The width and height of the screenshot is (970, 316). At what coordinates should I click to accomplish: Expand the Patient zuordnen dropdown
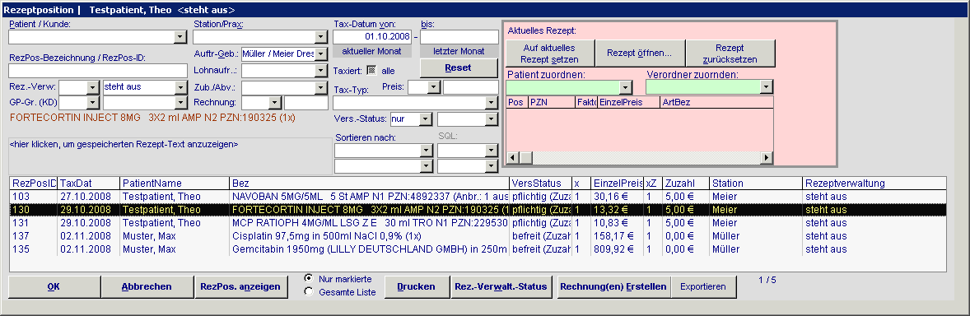pos(626,87)
